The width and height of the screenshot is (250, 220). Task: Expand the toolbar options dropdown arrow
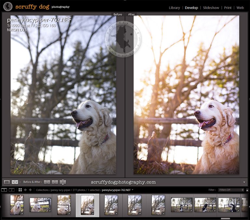[244, 182]
